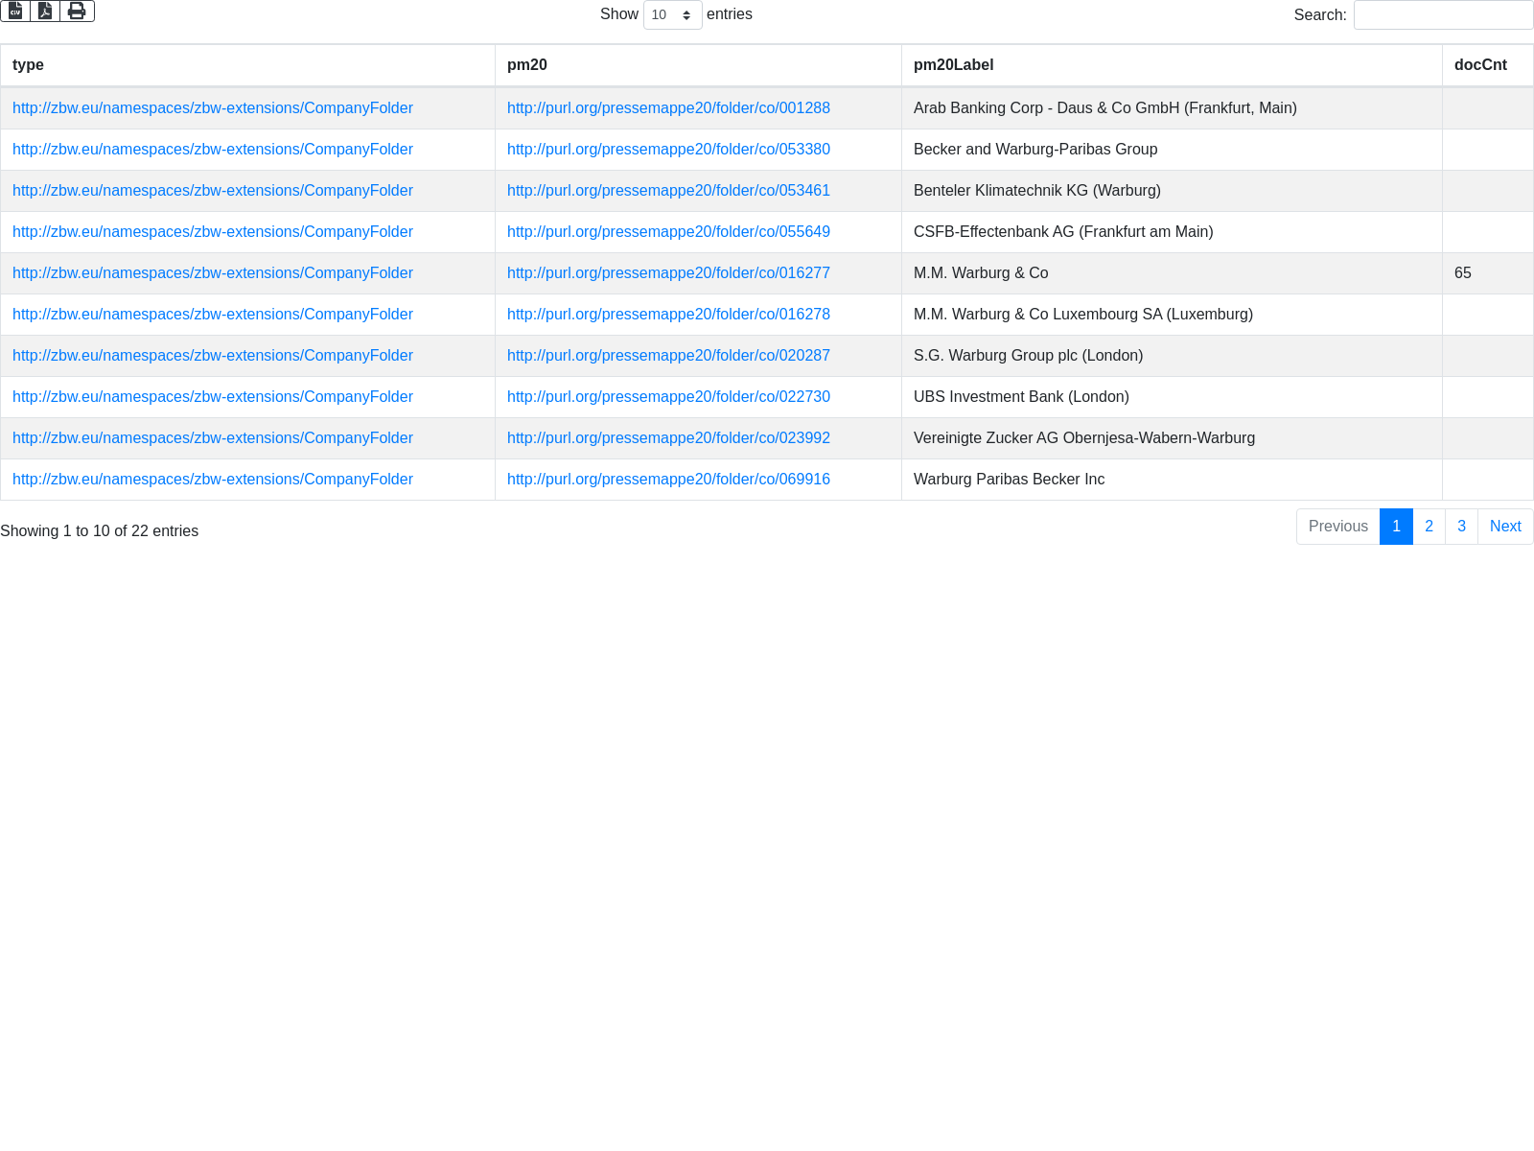Open S.G. Warburg Group folder co/020287
The height and width of the screenshot is (1151, 1534).
click(668, 356)
